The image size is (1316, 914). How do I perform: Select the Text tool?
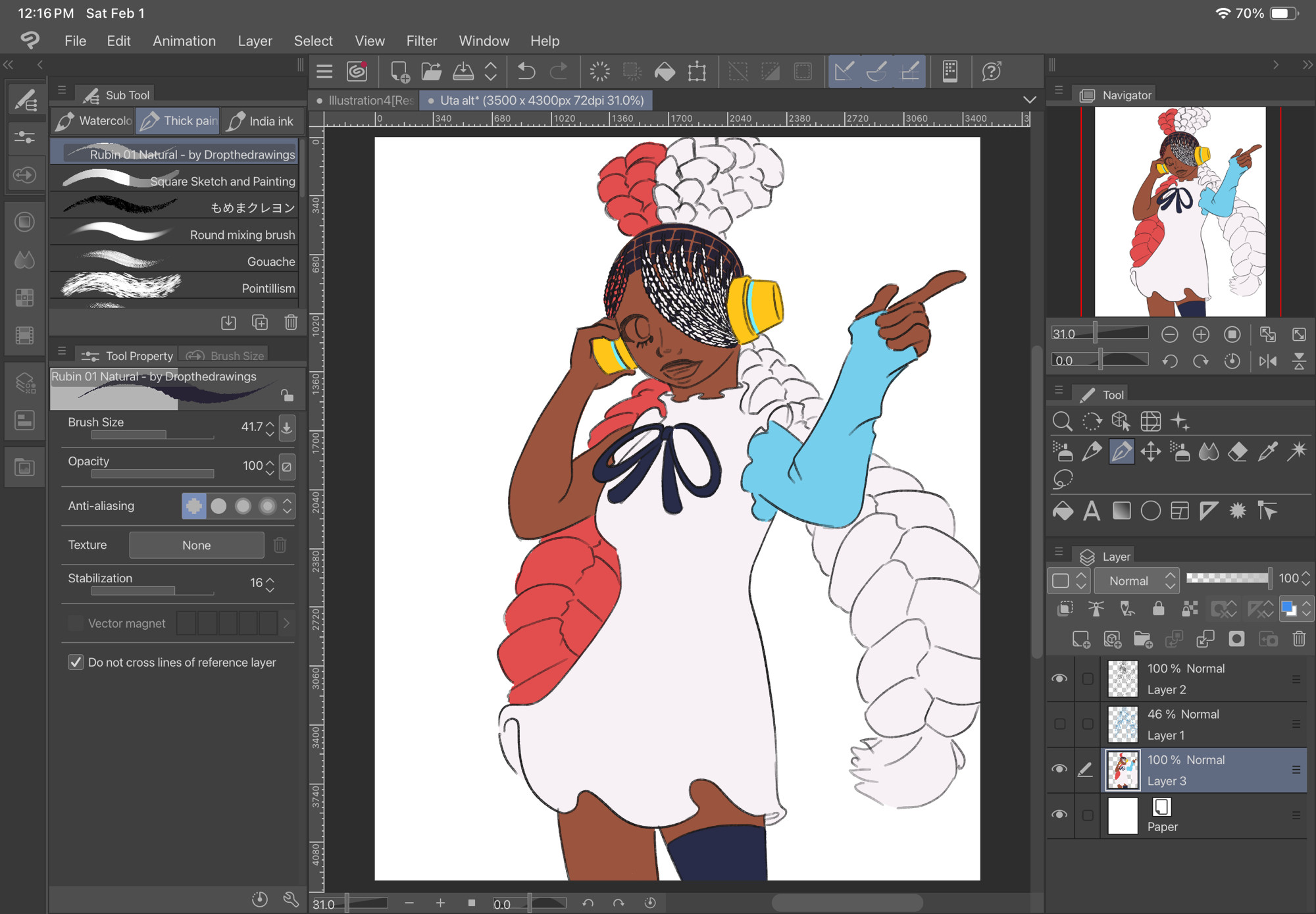1092,511
